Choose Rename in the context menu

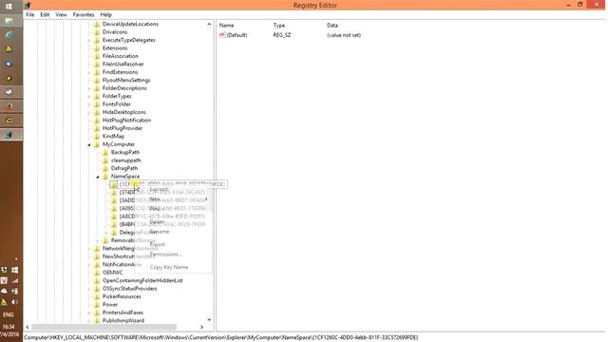[x=160, y=232]
